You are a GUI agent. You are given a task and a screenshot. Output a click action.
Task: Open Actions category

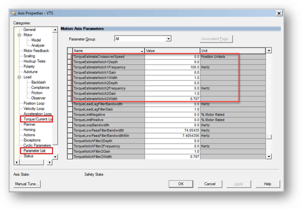[29, 135]
